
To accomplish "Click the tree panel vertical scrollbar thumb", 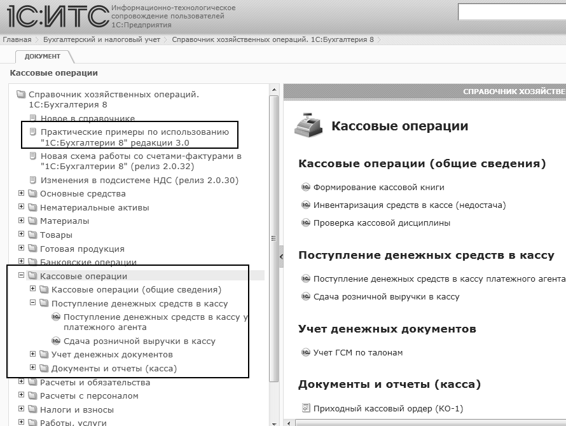I will 274,238.
